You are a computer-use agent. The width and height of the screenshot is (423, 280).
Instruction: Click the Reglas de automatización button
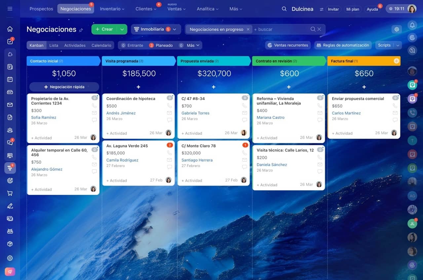[x=343, y=45]
